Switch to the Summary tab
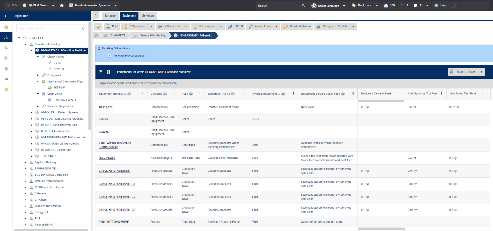 (110, 15)
